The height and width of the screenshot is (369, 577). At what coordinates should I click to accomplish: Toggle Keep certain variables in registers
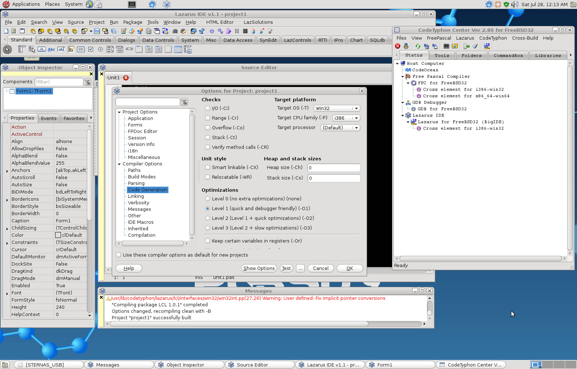click(x=208, y=241)
